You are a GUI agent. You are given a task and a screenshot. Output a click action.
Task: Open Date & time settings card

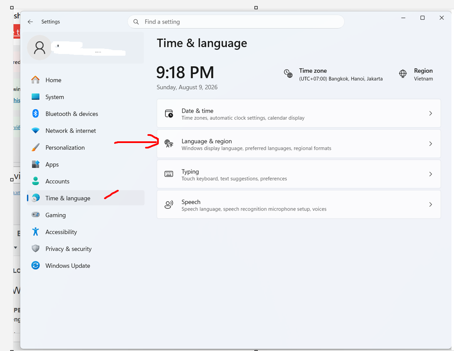[299, 113]
